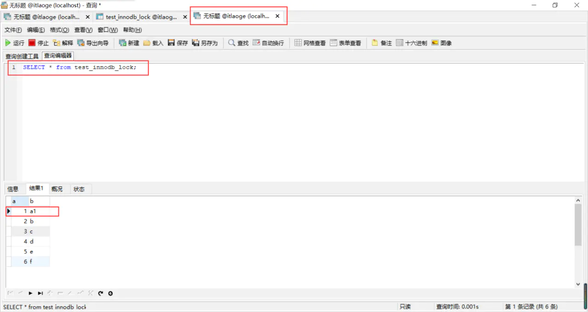Click the third tab's query icon
The image size is (588, 312).
pyautogui.click(x=197, y=16)
